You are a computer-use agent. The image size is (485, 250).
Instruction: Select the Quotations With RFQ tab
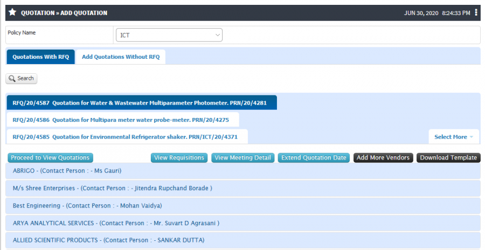coord(41,57)
